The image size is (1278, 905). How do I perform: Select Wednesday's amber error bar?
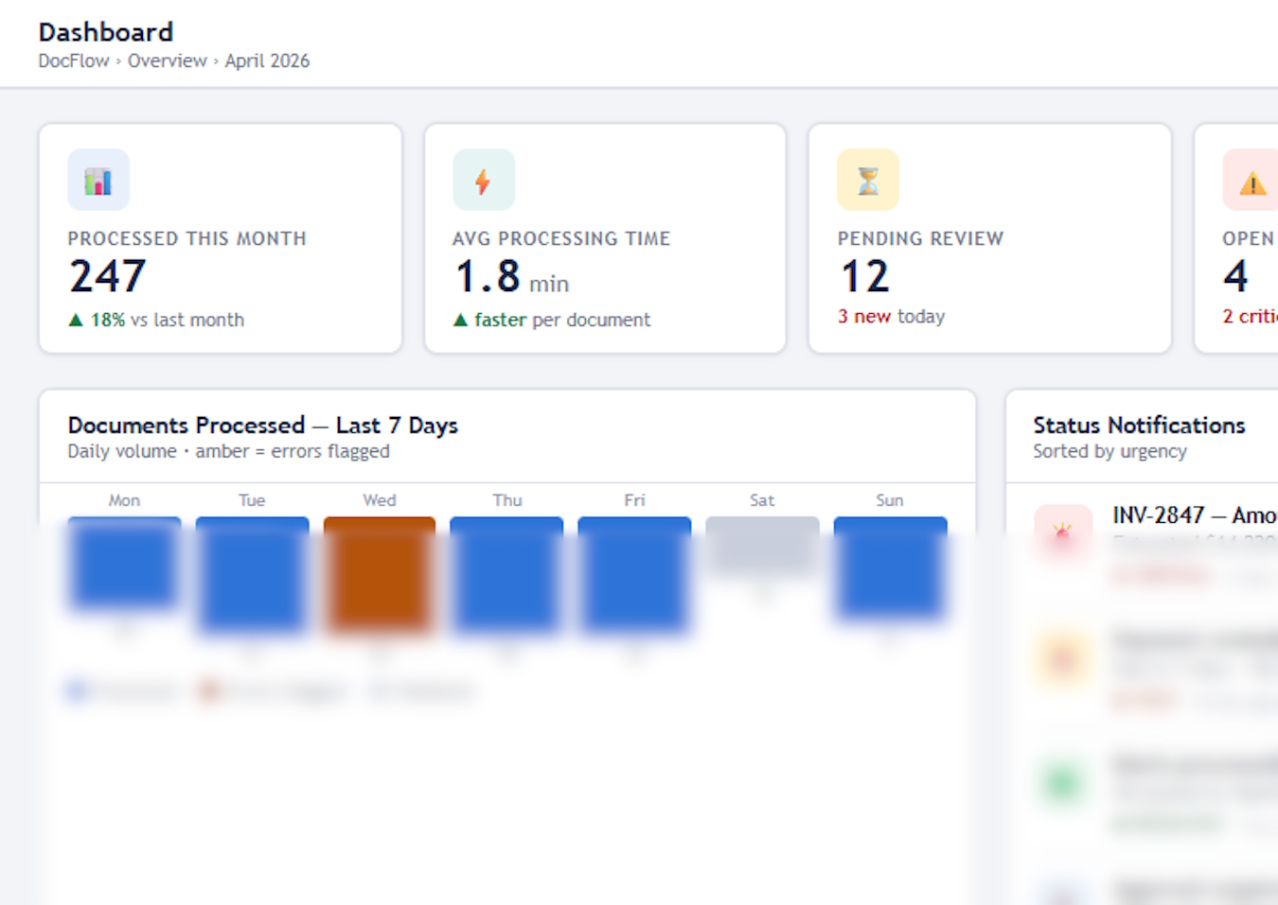[x=379, y=572]
